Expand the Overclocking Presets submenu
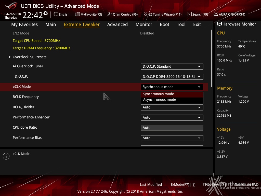This screenshot has width=261, height=196. (30, 57)
